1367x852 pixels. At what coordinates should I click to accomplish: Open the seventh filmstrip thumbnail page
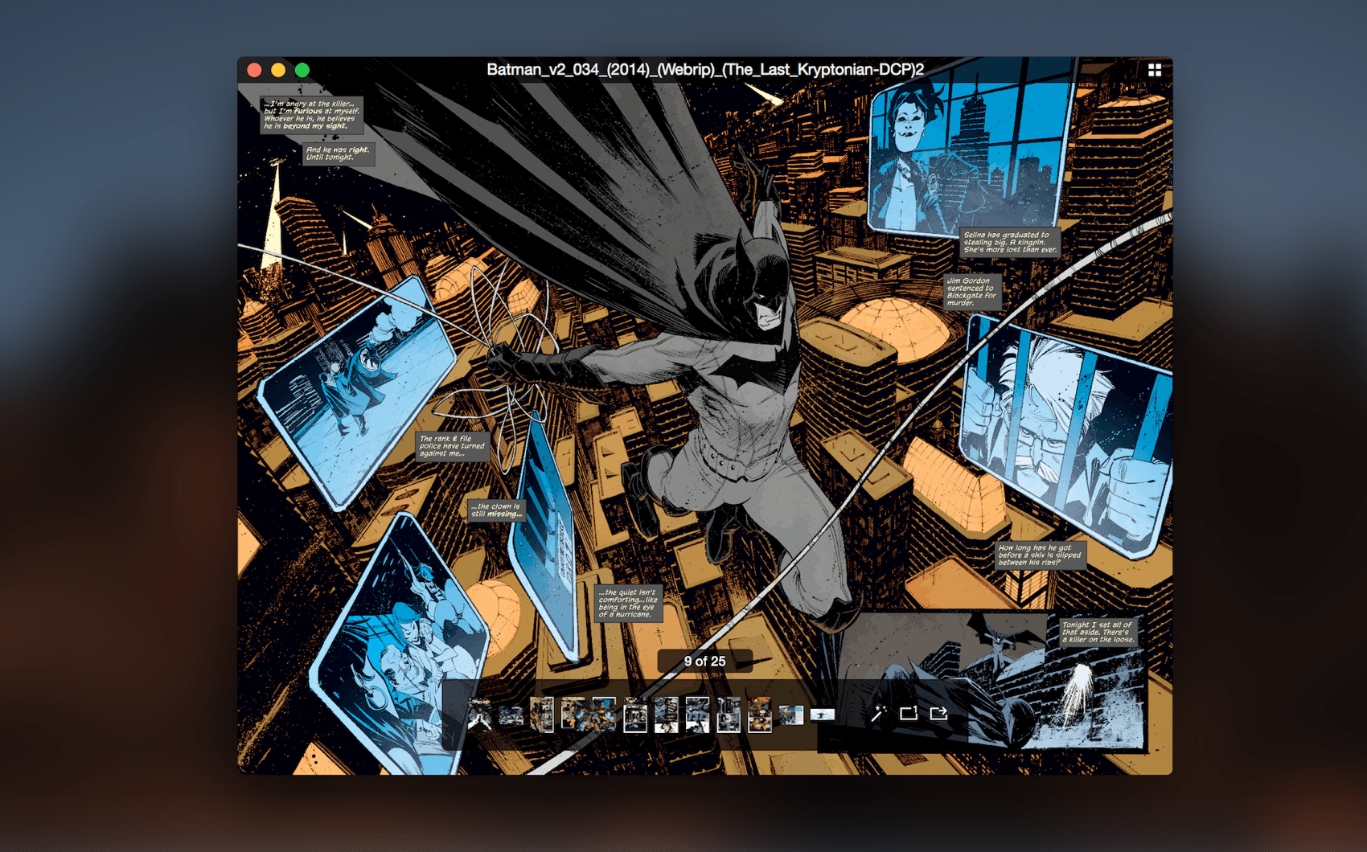coord(697,715)
